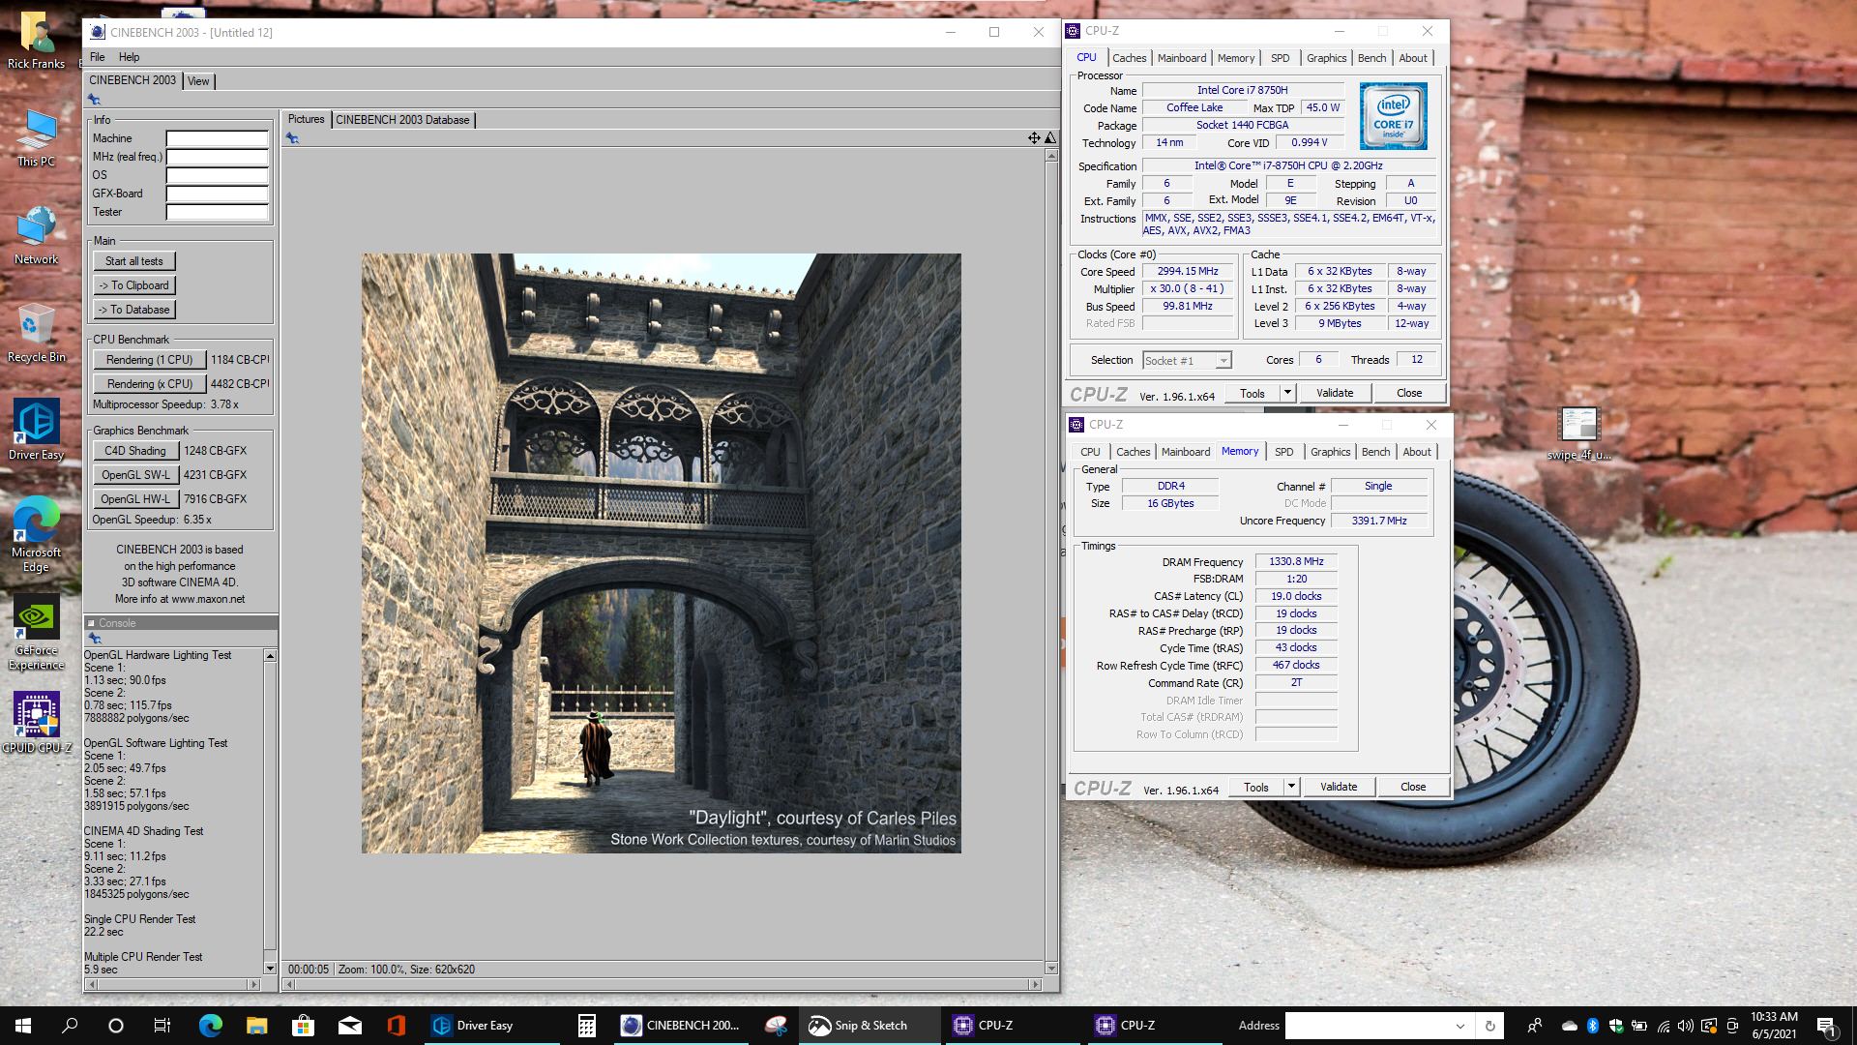Open Bench tab in upper CPU-Z window
Viewport: 1857px width, 1045px height.
point(1371,58)
